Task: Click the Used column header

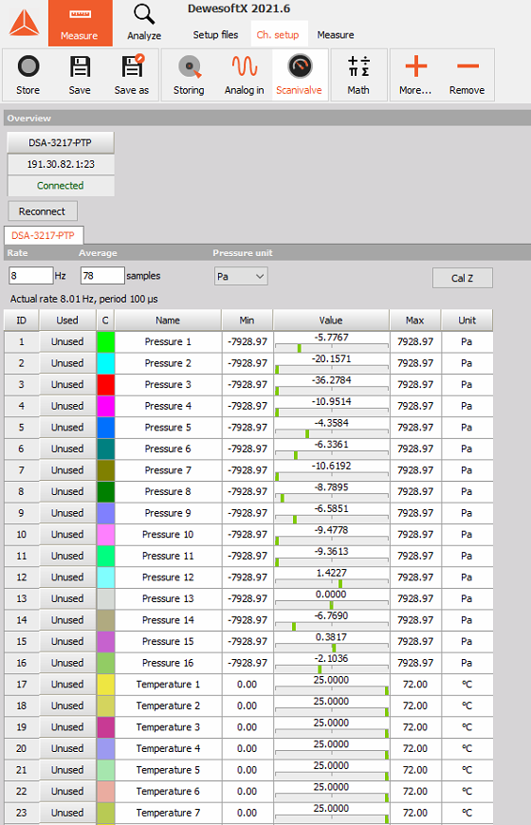Action: [67, 320]
